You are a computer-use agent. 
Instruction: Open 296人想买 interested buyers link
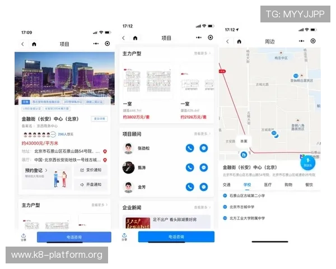click(66, 134)
